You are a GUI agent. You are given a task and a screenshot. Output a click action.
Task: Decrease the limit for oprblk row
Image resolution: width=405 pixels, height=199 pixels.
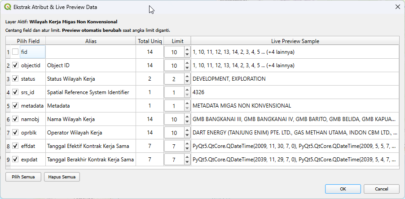[187, 135]
